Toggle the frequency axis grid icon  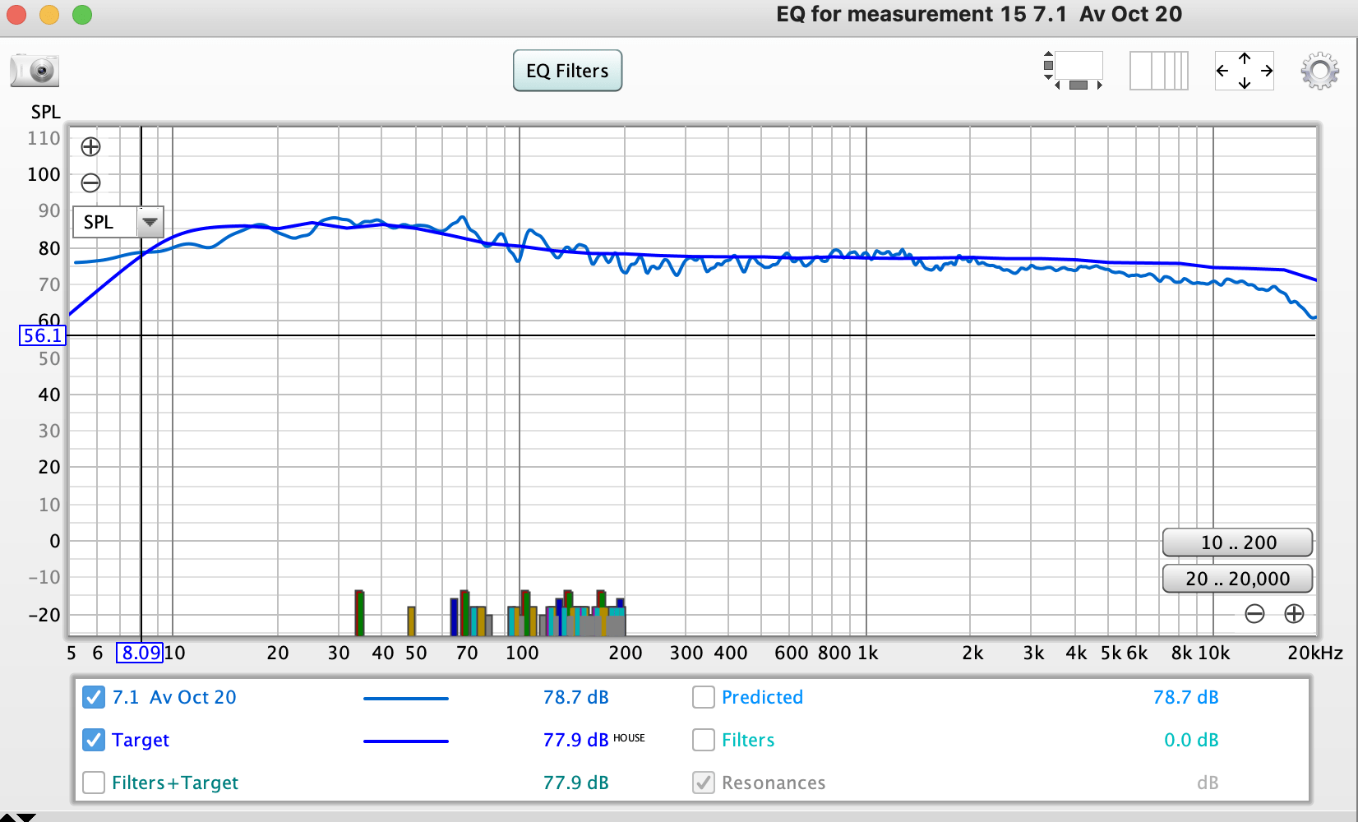[x=1159, y=71]
